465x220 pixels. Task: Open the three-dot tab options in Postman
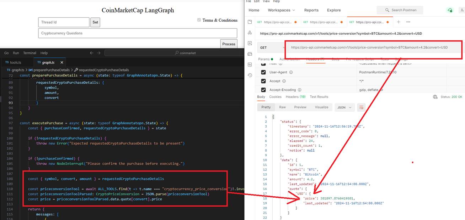point(408,22)
